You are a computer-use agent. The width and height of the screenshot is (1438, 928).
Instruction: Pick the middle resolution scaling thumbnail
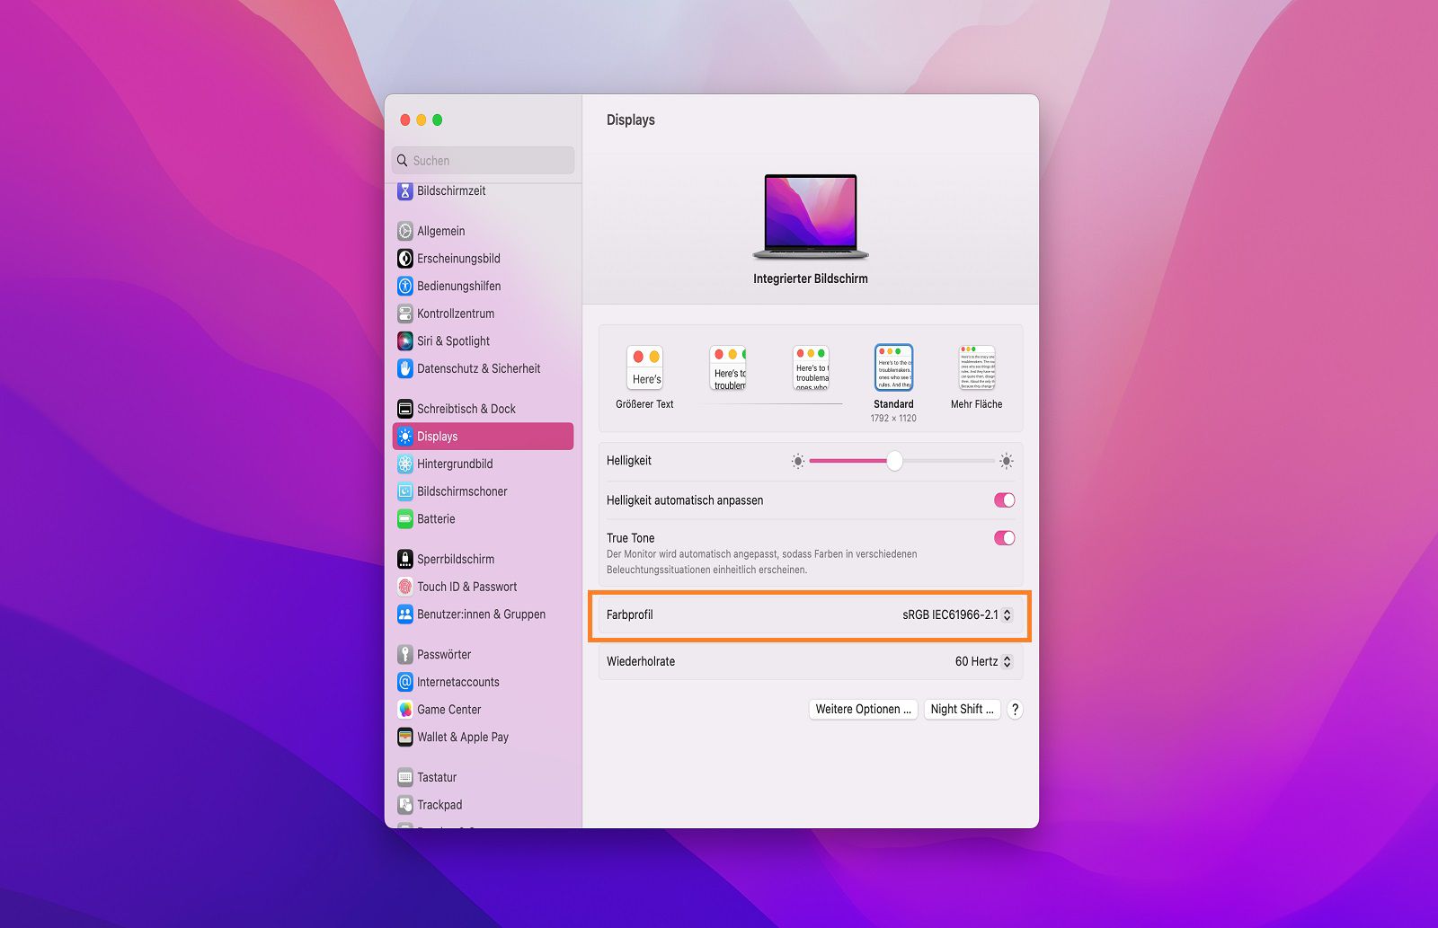pos(811,368)
